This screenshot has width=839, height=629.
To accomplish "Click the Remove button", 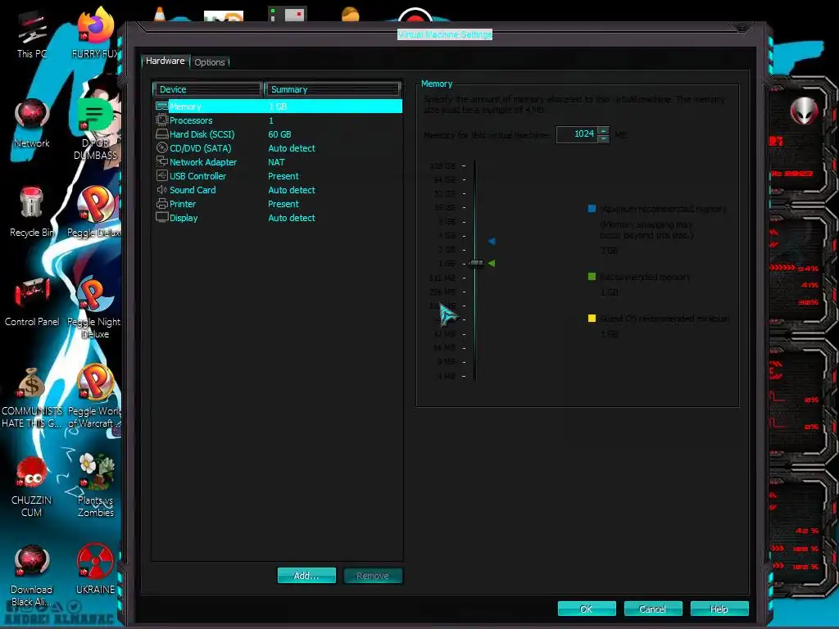I will [x=373, y=576].
